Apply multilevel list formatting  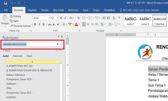[x=97, y=18]
